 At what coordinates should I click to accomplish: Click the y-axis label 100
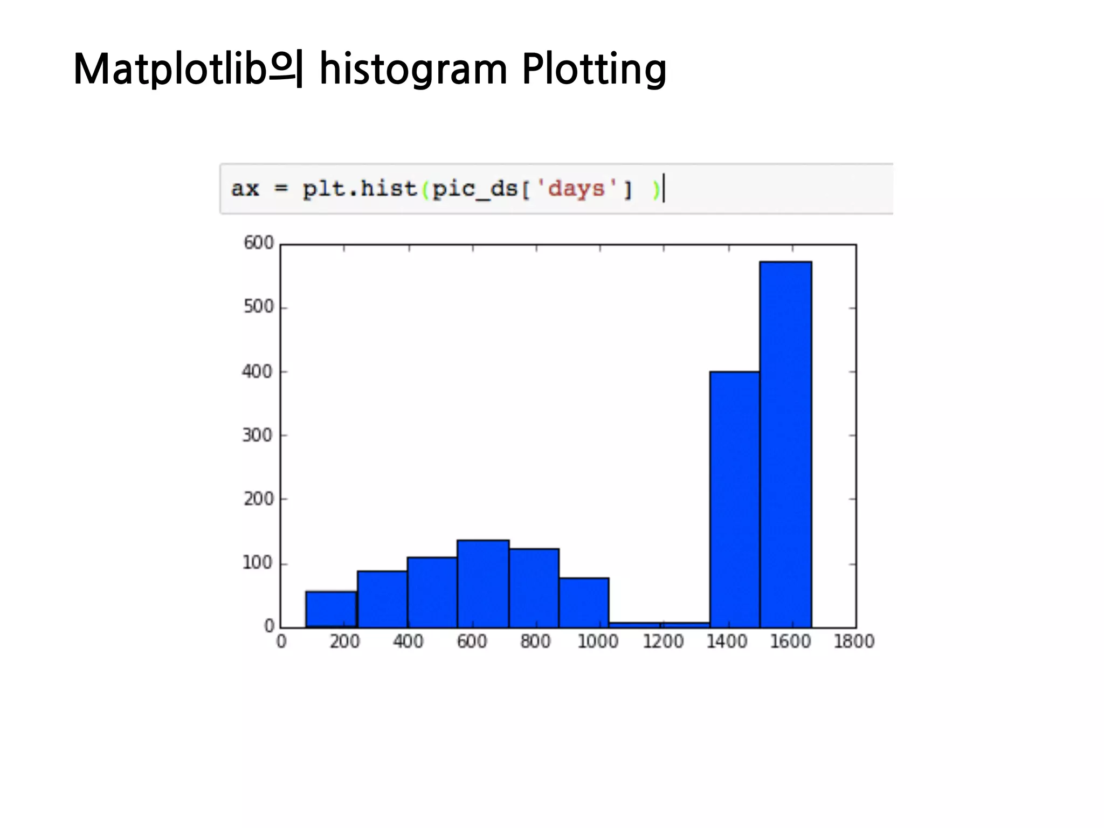(x=258, y=563)
